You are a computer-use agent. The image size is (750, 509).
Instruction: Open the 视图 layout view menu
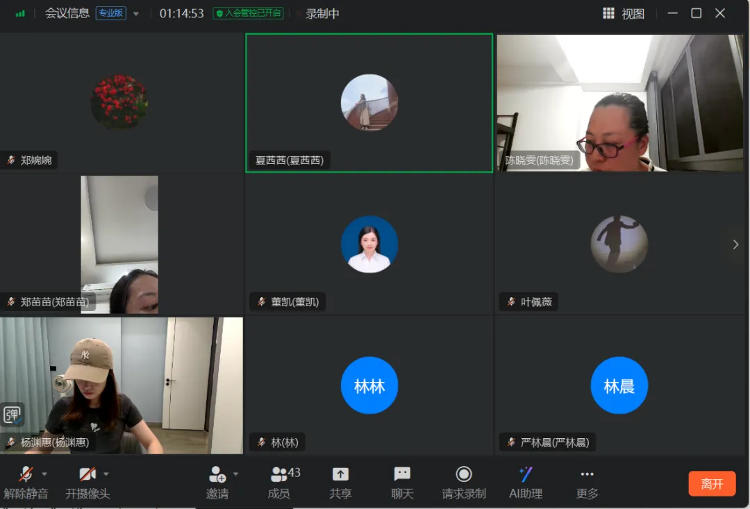click(x=624, y=13)
